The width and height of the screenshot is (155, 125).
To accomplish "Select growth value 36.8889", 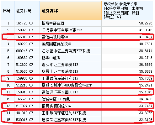I will [x=146, y=65].
